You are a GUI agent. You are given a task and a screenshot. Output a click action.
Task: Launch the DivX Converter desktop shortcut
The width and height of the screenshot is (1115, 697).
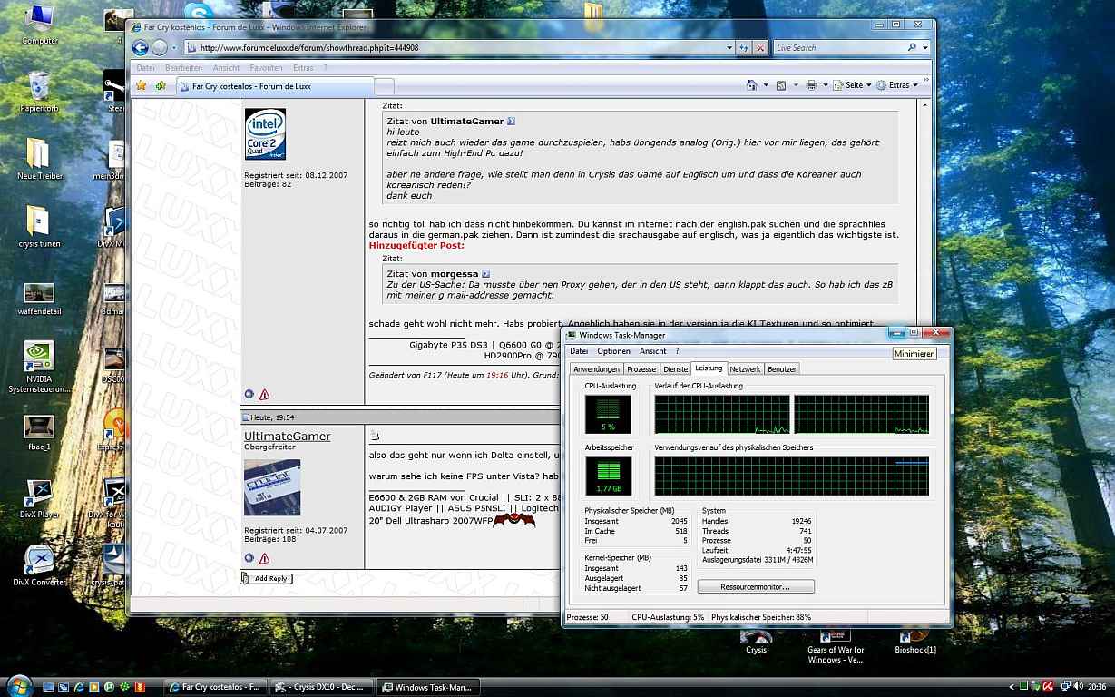[39, 566]
